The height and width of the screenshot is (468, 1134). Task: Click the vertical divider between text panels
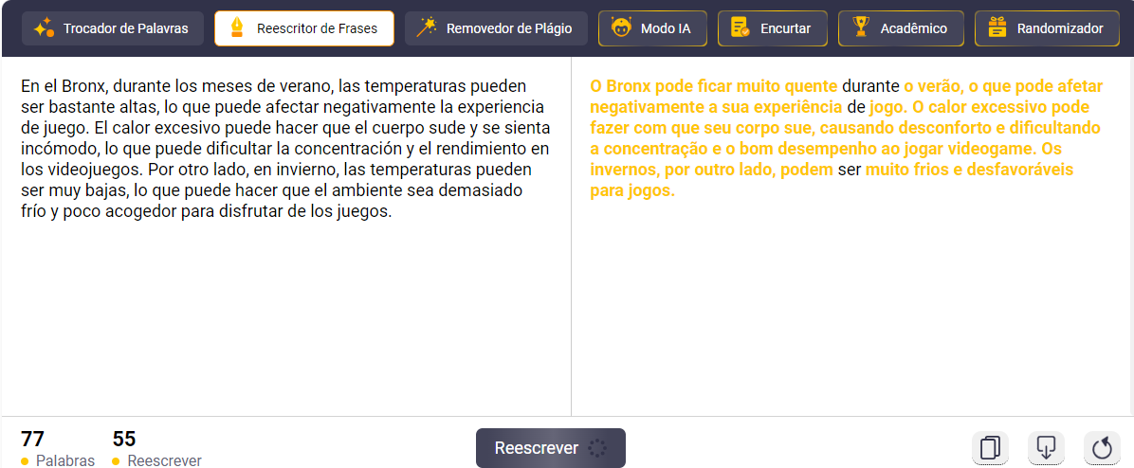pos(571,237)
